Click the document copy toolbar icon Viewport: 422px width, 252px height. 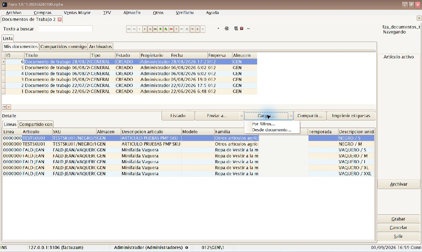(x=227, y=29)
